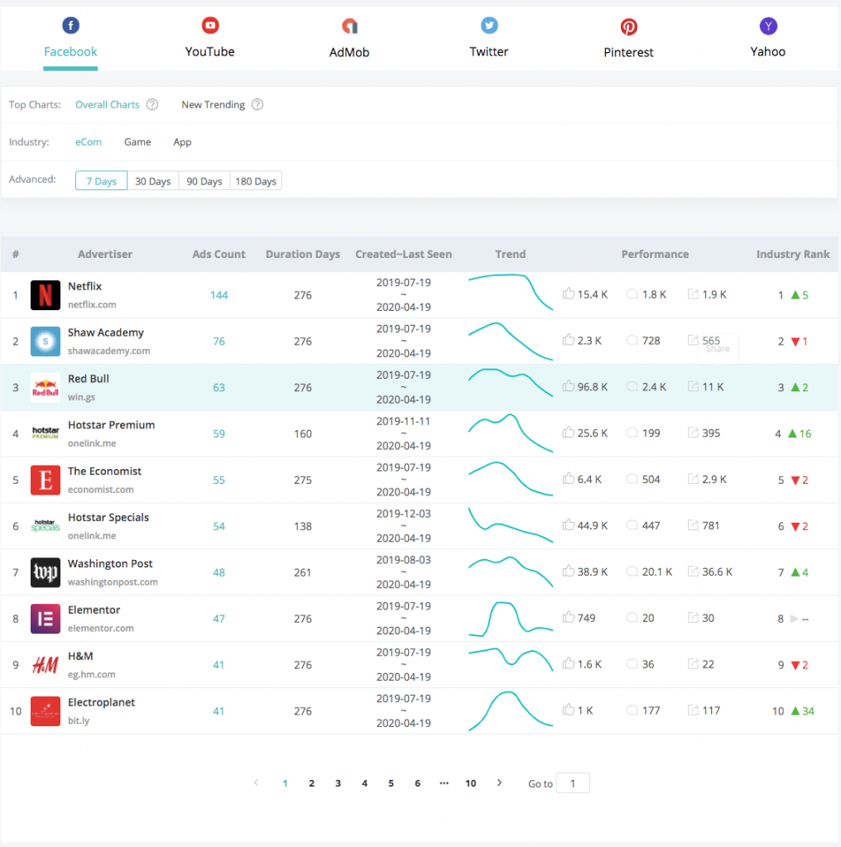Select 30 Days time range
The width and height of the screenshot is (841, 847).
[x=153, y=181]
